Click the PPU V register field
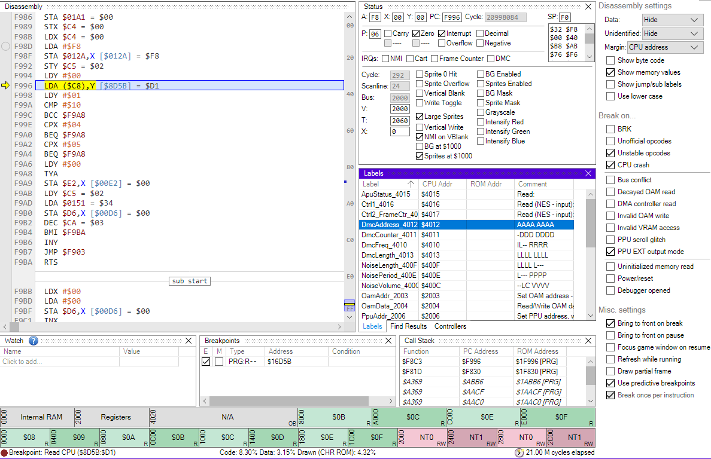 point(399,109)
